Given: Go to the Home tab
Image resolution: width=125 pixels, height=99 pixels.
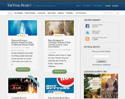Looking at the screenshot, I should coord(10,13).
